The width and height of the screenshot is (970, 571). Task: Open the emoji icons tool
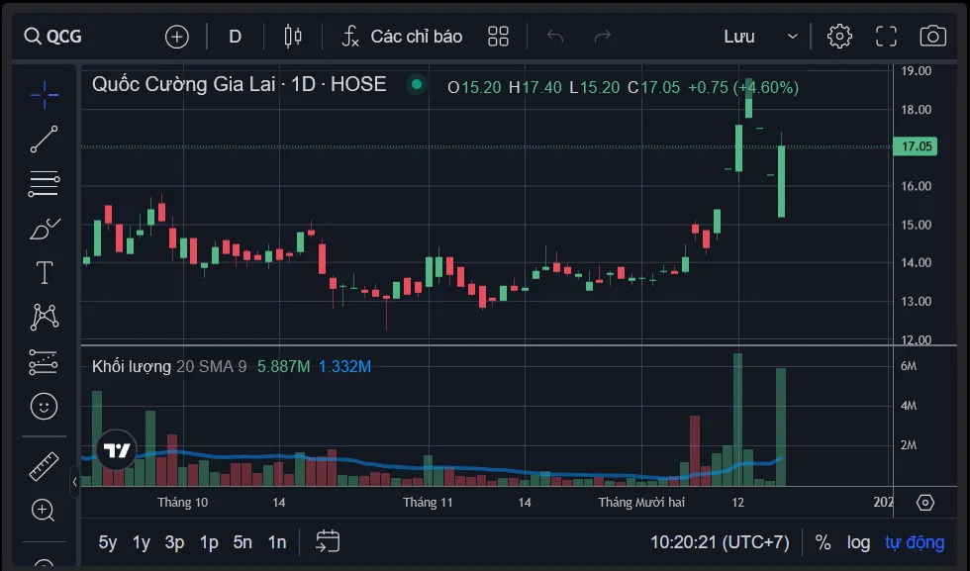tap(44, 407)
